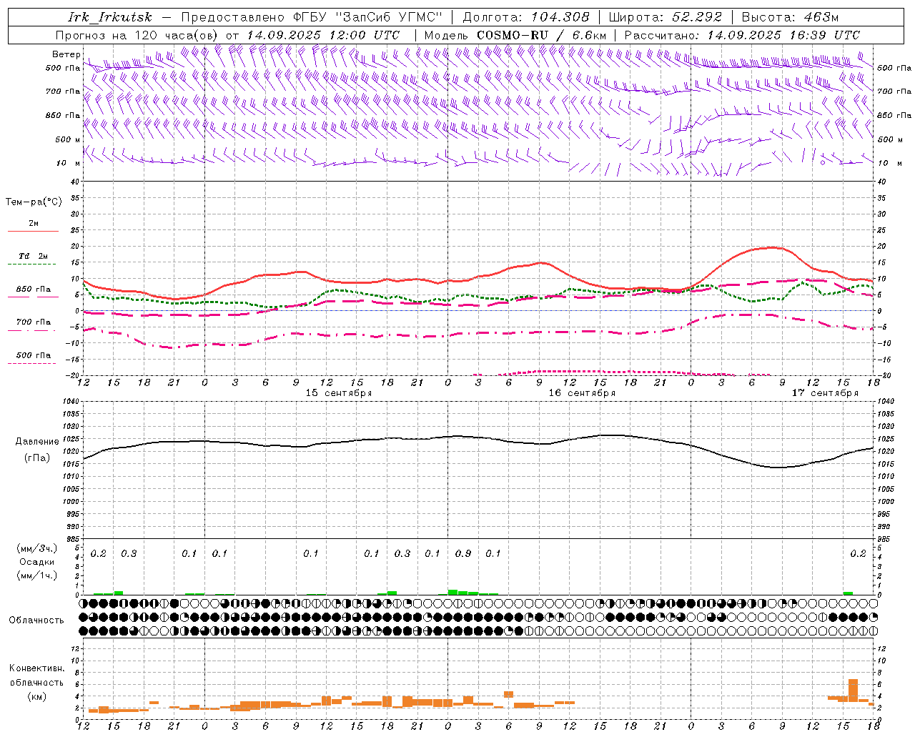Click the "15 сентября" date label
Image resolution: width=915 pixels, height=732 pixels.
[339, 393]
